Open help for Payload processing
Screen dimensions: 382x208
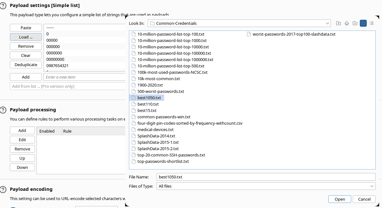(3, 110)
